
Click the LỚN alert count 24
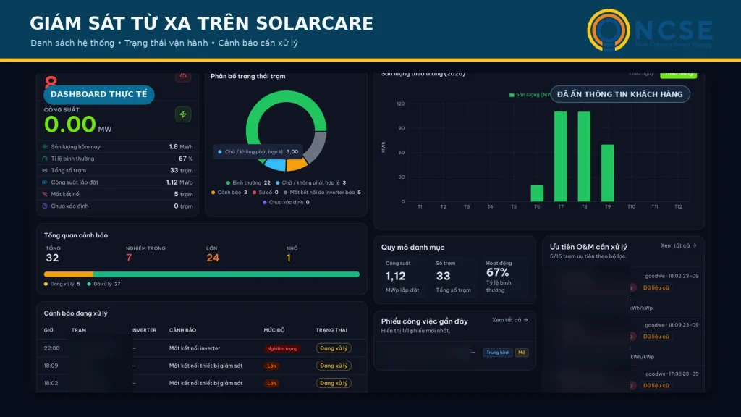coord(213,258)
